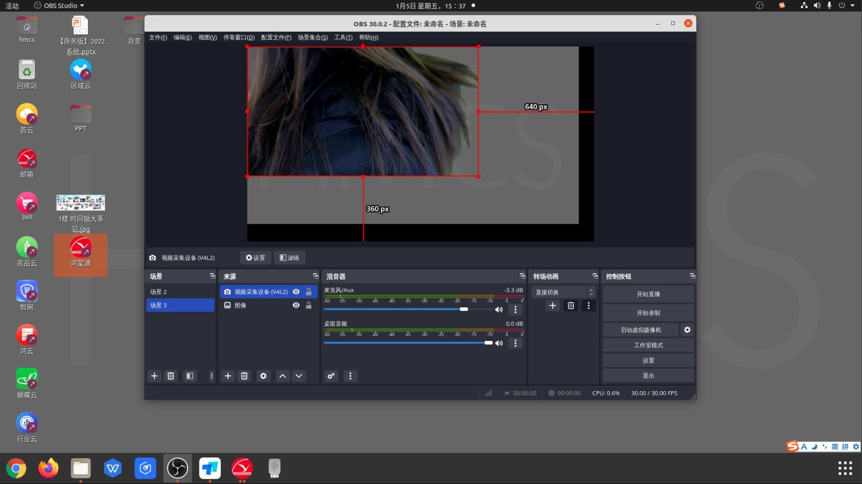862x484 pixels.
Task: Lock the 图像 source
Action: [309, 305]
